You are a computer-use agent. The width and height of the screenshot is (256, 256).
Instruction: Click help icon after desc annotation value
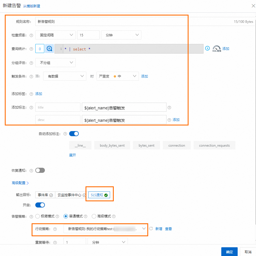[169, 120]
